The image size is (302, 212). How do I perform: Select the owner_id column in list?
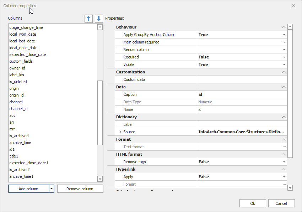(17, 68)
